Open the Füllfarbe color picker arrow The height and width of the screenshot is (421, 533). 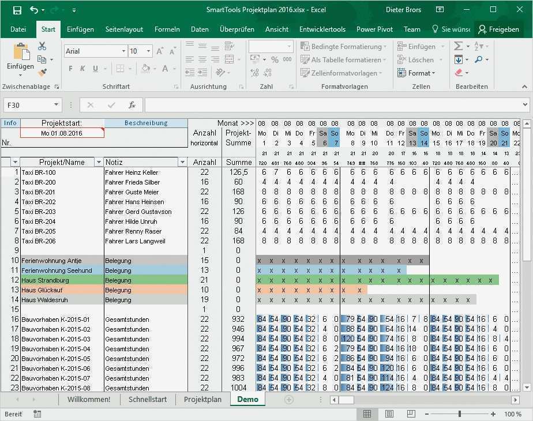153,67
